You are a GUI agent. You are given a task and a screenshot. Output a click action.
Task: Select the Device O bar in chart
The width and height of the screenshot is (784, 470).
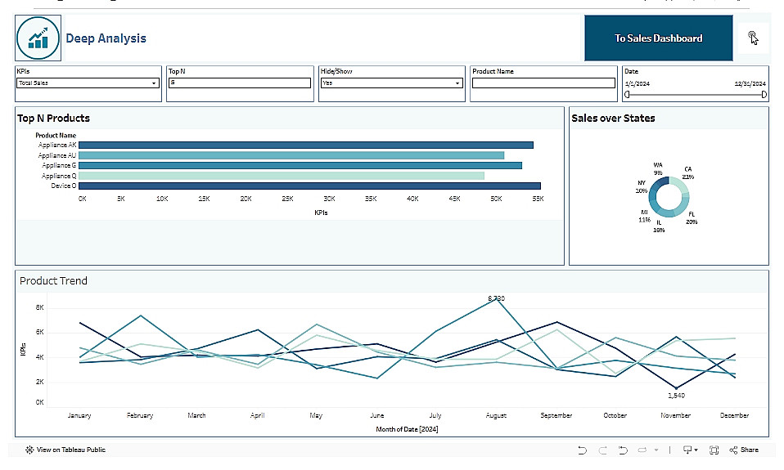[x=309, y=186]
